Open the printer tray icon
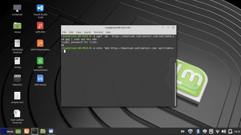The width and height of the screenshot is (241, 135). [204, 131]
